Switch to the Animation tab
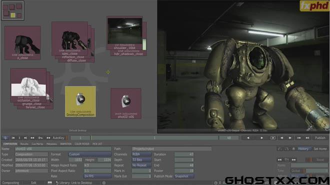 point(65,144)
